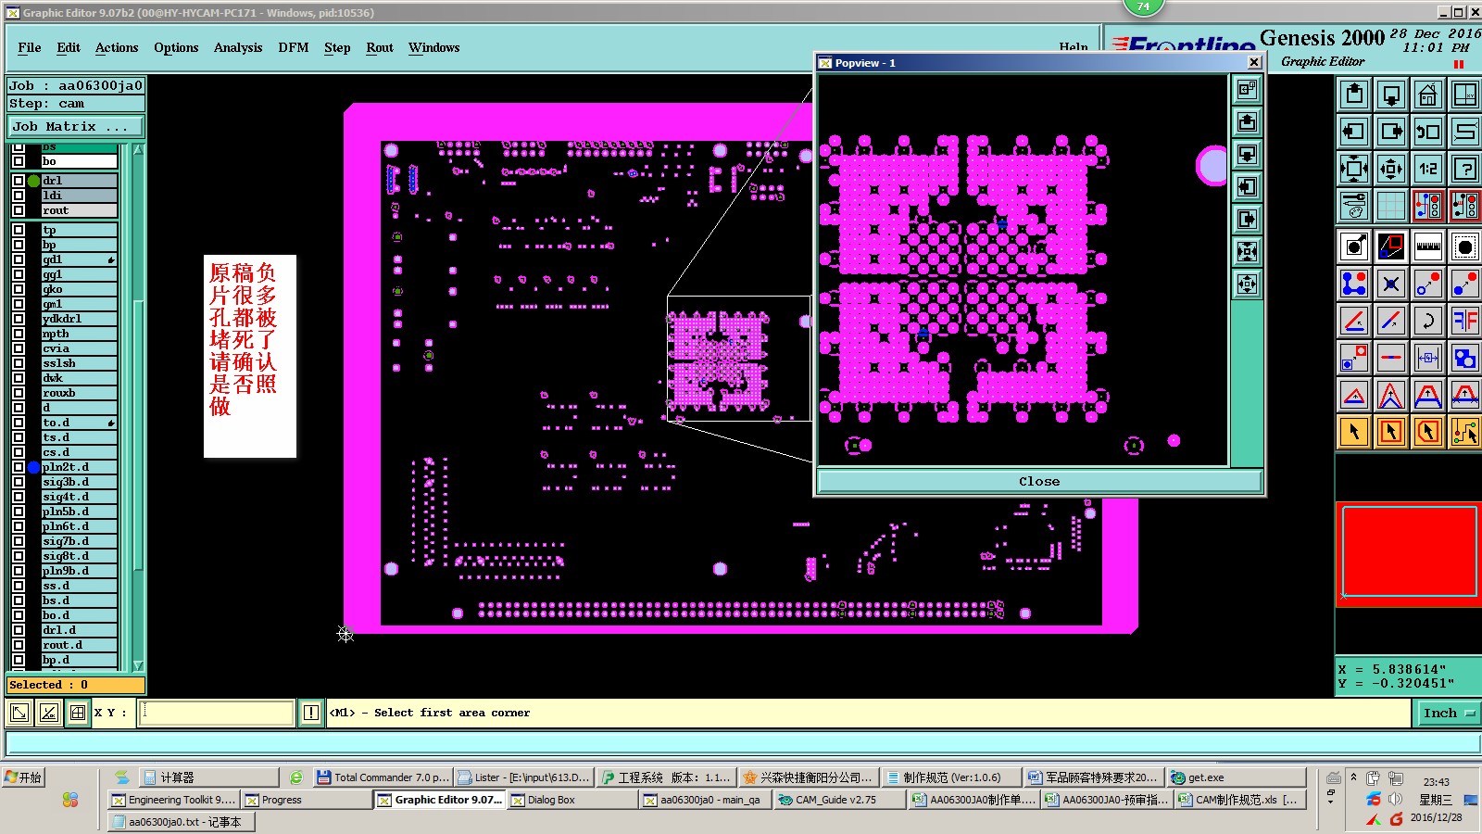Toggle the grid display icon
Image resolution: width=1482 pixels, height=834 pixels.
click(1391, 206)
